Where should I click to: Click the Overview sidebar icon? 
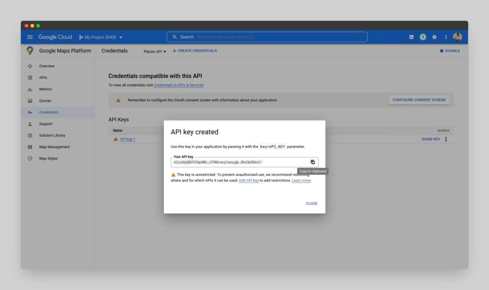point(30,66)
